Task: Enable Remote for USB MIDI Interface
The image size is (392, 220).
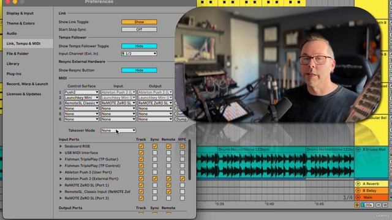Action: 168,153
